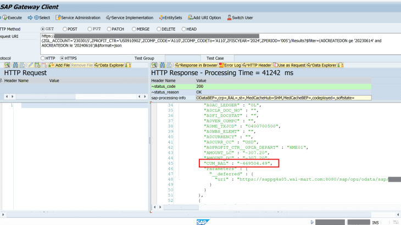Viewport: 401px width, 225px height.
Task: Click the Find binoculars icon in HTTP Request toolbar
Action: (15, 65)
